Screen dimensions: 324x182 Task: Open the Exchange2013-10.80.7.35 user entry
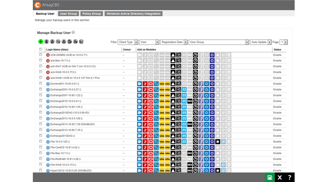coord(67,130)
